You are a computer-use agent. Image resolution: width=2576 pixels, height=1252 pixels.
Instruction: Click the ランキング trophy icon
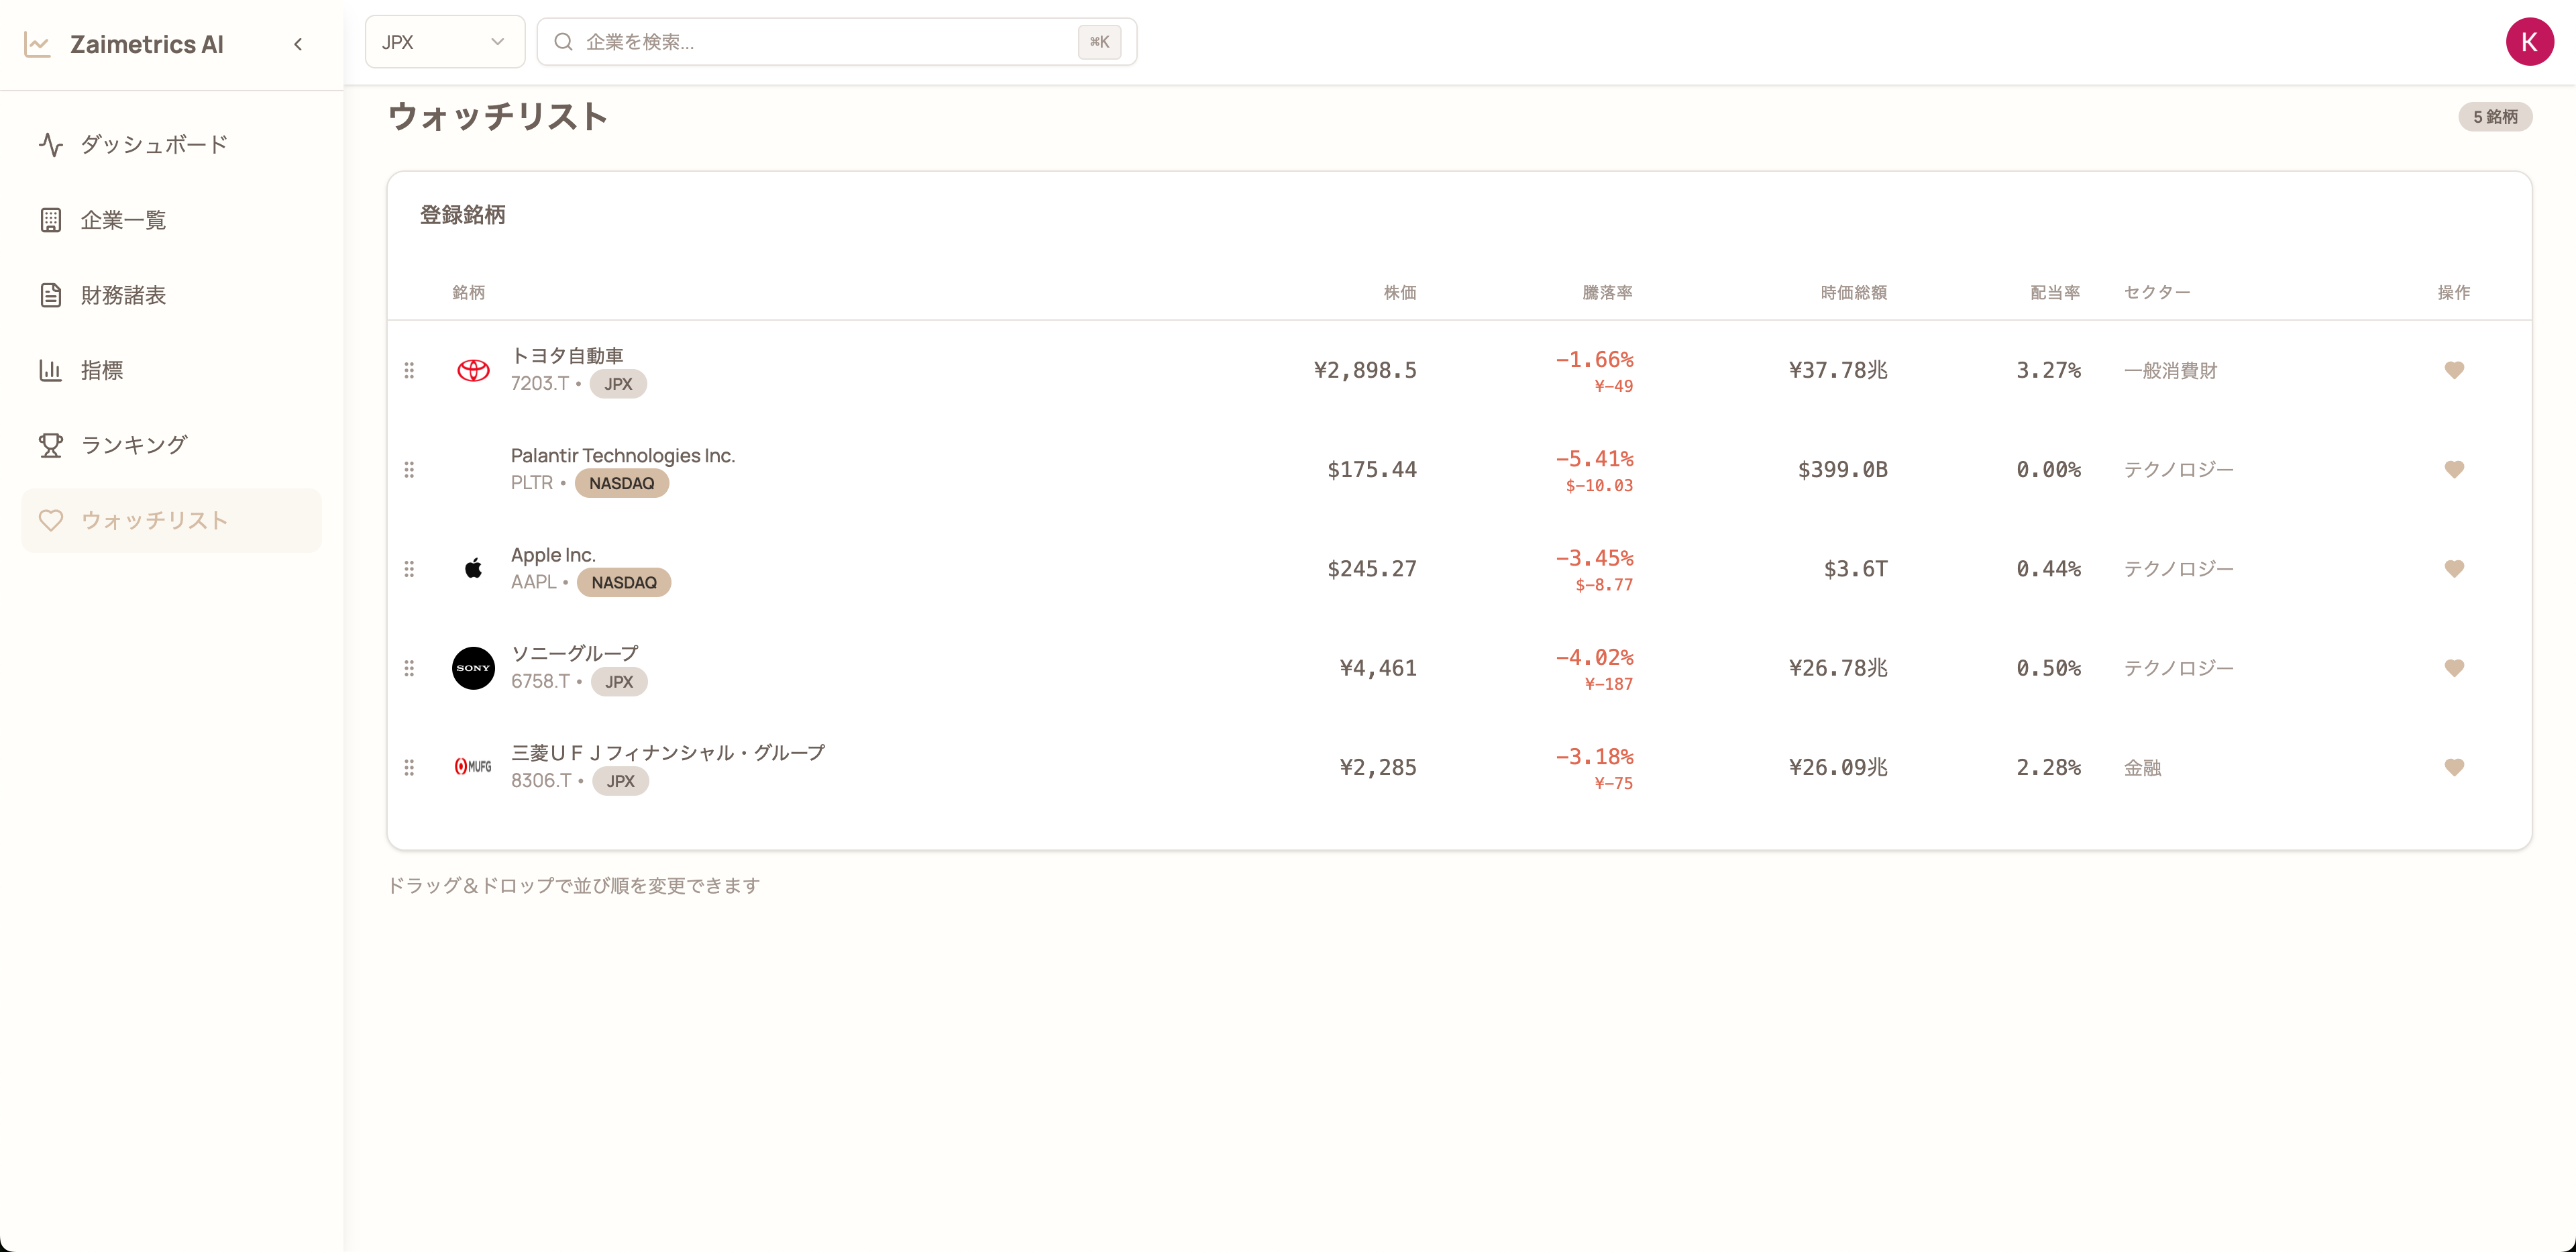[50, 445]
